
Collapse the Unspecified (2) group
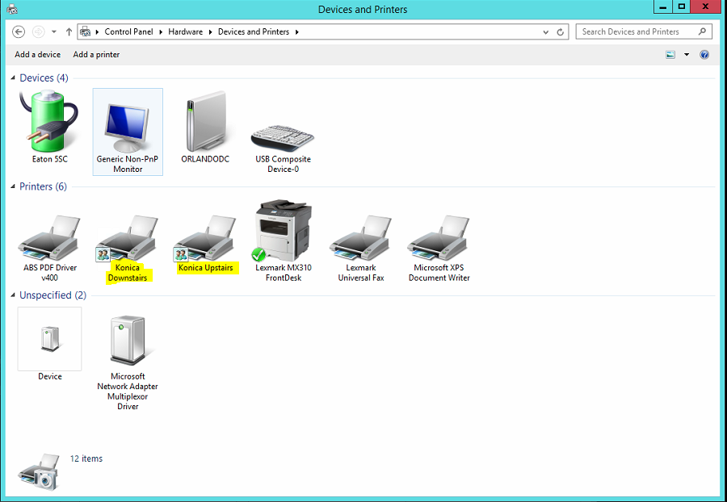point(13,295)
